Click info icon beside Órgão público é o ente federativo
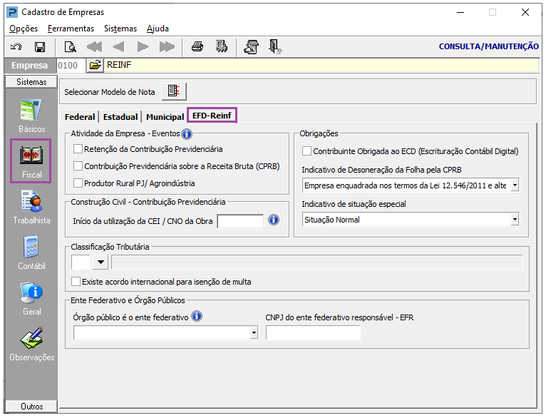Screen dimensions: 546x418 [x=197, y=316]
